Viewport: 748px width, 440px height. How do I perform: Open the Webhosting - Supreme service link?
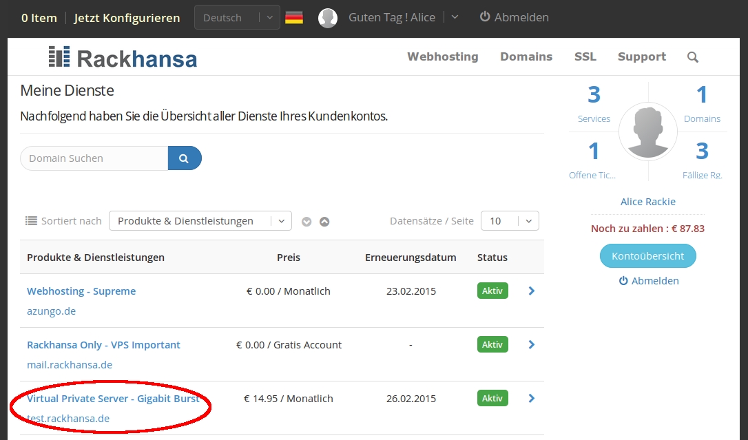81,291
